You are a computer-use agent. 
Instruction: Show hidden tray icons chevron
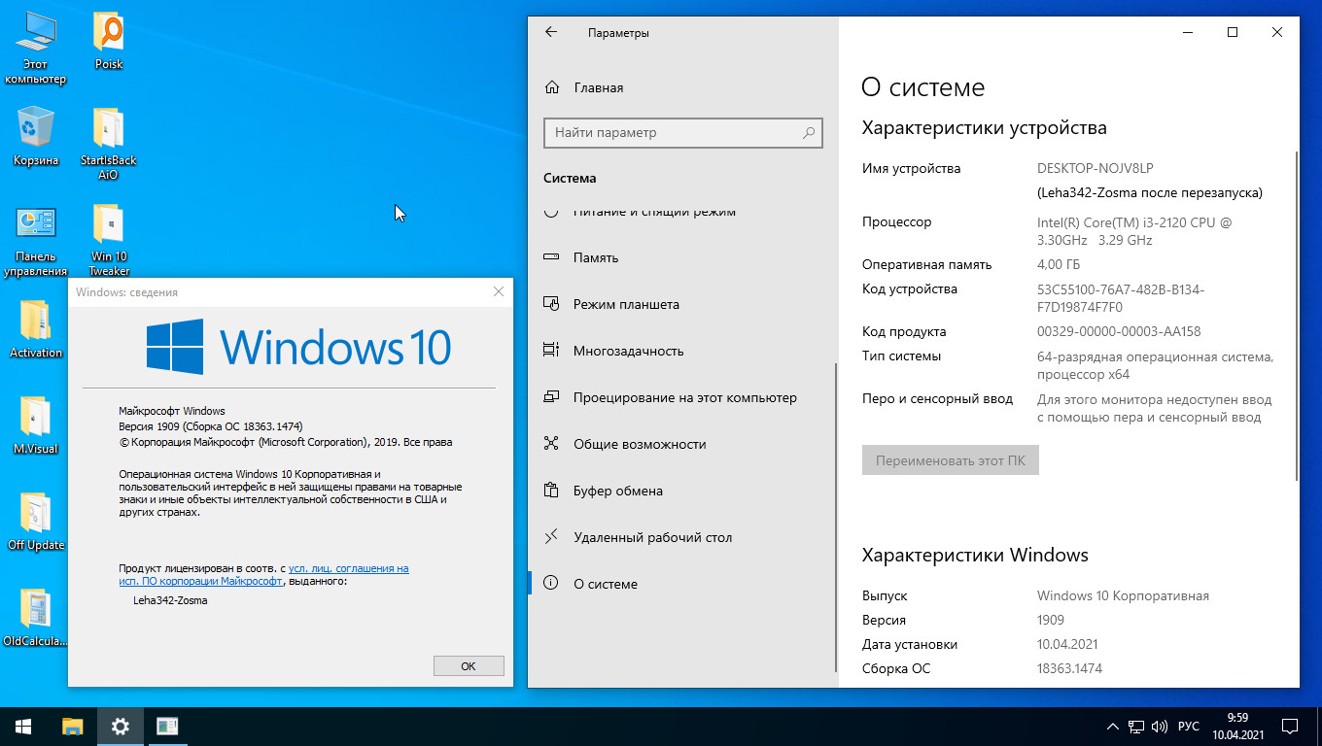pyautogui.click(x=1113, y=727)
